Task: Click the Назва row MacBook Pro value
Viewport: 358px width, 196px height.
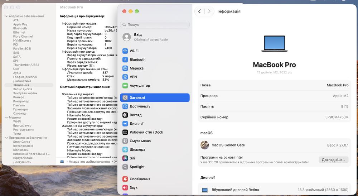Action: 338,85
